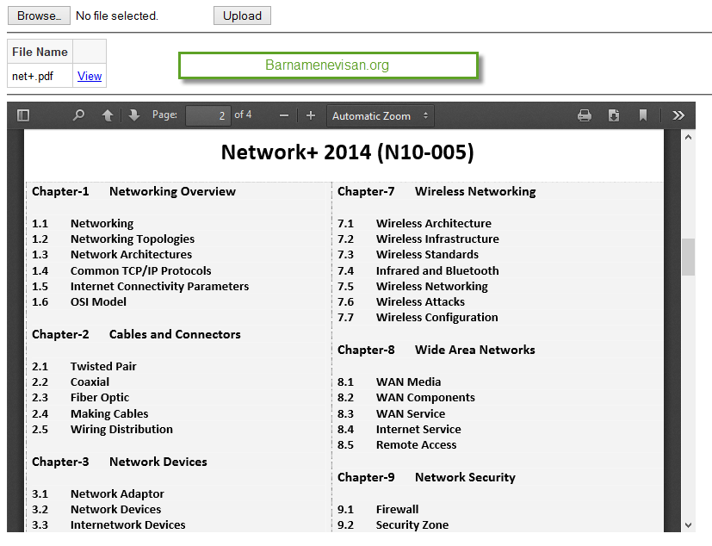The image size is (712, 546).
Task: Click 'WAN Media' entry
Action: (408, 382)
